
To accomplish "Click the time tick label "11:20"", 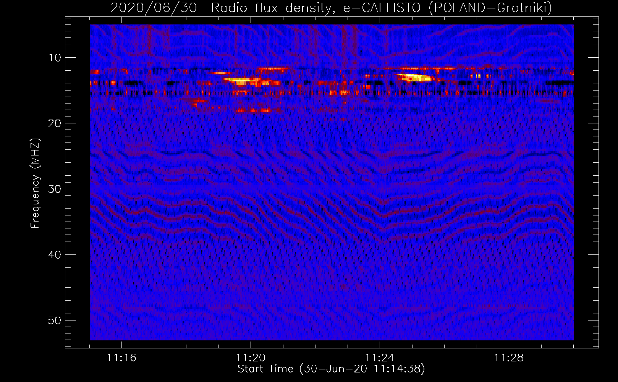I will (251, 358).
